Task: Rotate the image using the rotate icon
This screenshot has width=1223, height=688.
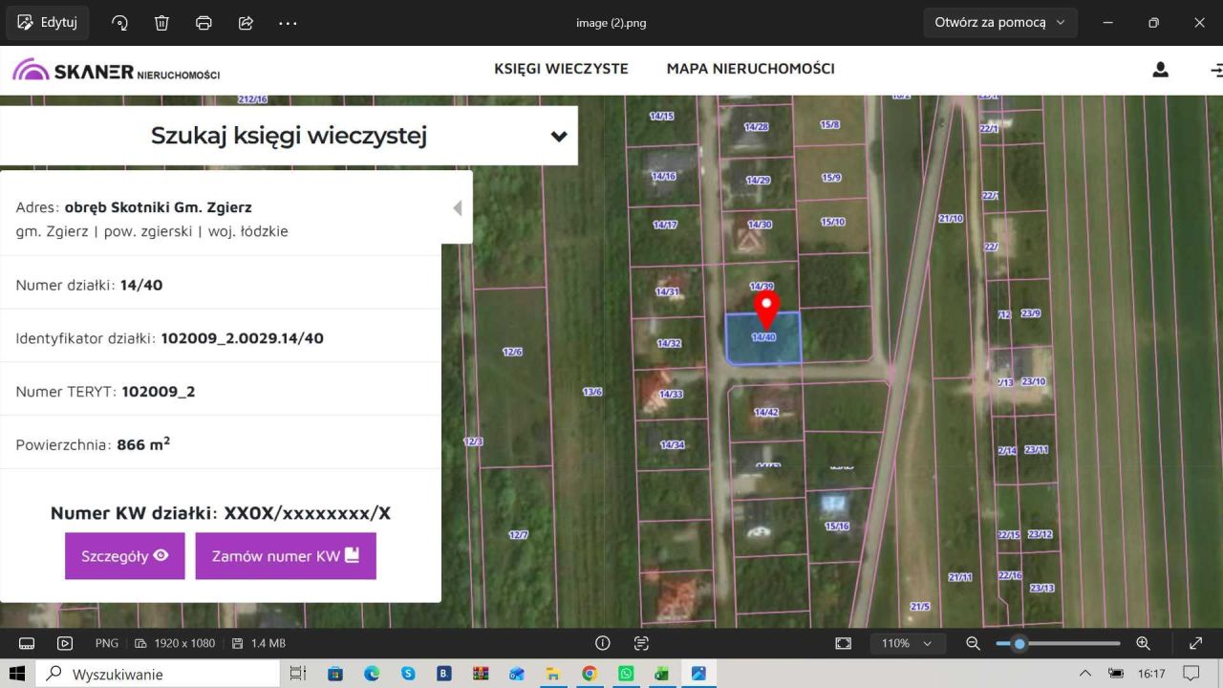Action: 120,23
